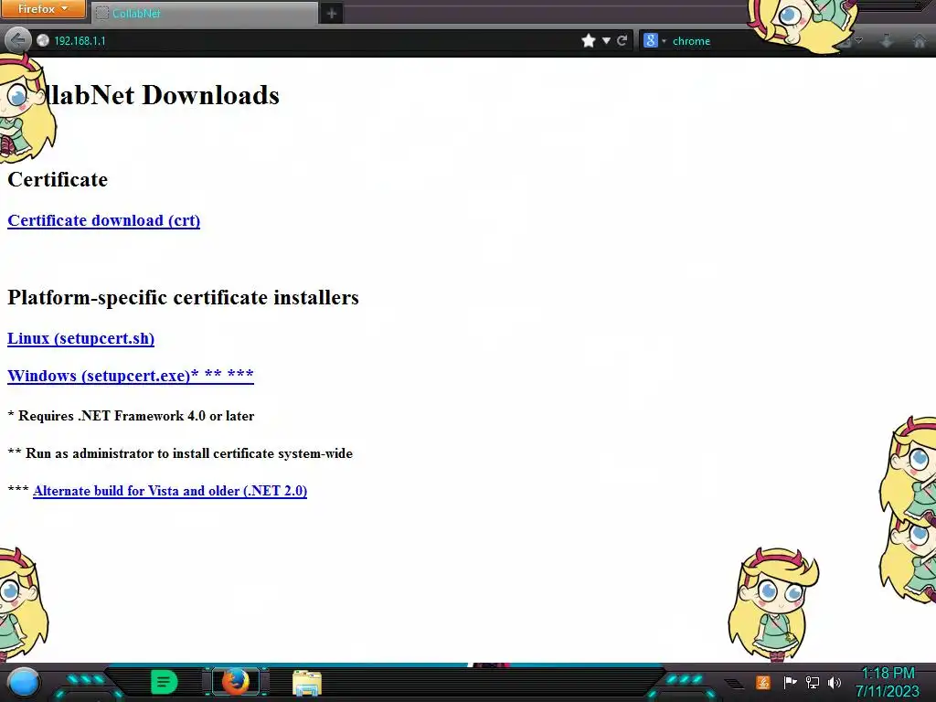Download Linux (setupcert.sh) installer

pos(80,338)
